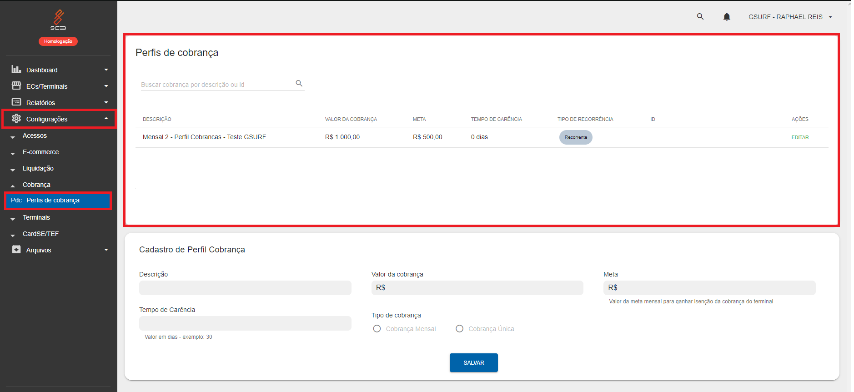The width and height of the screenshot is (854, 392).
Task: Expand the E-commerce submenu
Action: [x=40, y=152]
